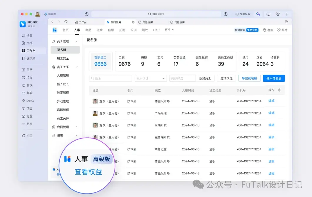Open 专属服务 in the title bar

(x=243, y=14)
